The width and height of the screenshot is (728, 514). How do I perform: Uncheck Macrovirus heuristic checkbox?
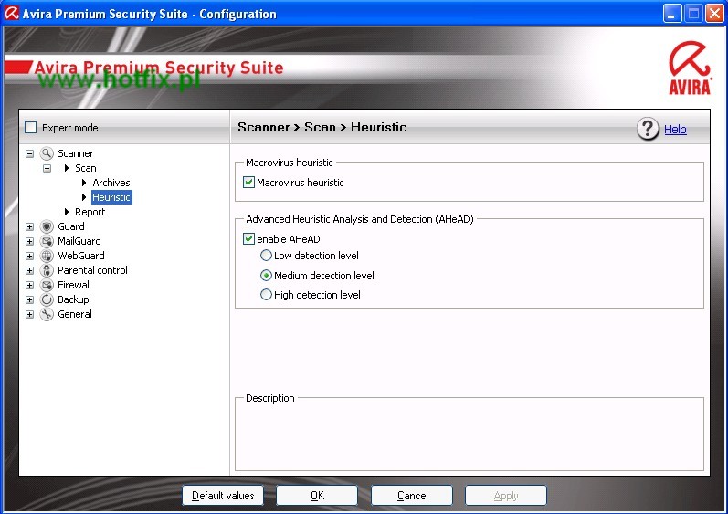pos(248,183)
